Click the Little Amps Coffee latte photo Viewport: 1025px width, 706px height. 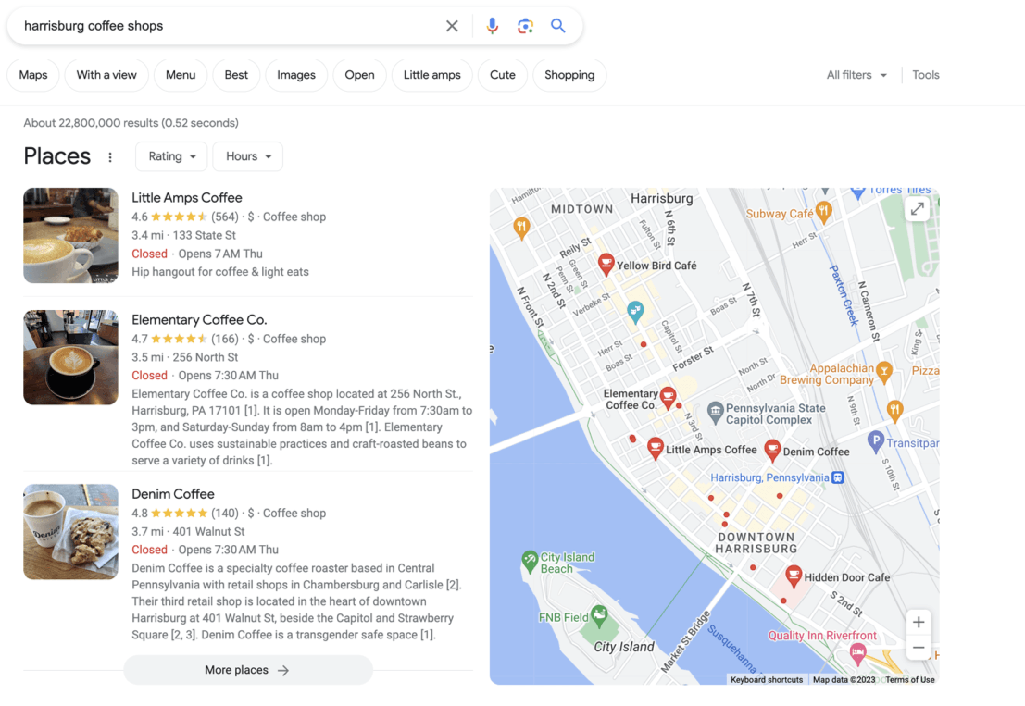point(71,235)
